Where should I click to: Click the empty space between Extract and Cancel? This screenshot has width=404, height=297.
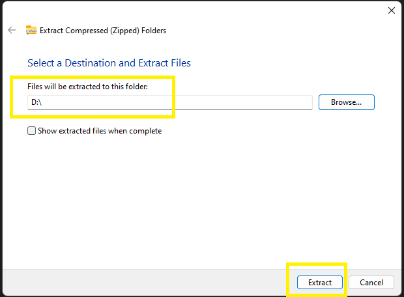[x=345, y=283]
